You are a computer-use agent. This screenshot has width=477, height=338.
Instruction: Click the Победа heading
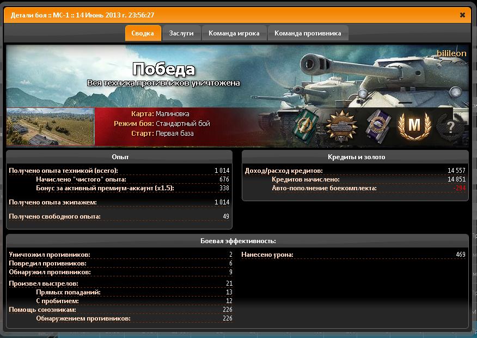[163, 69]
